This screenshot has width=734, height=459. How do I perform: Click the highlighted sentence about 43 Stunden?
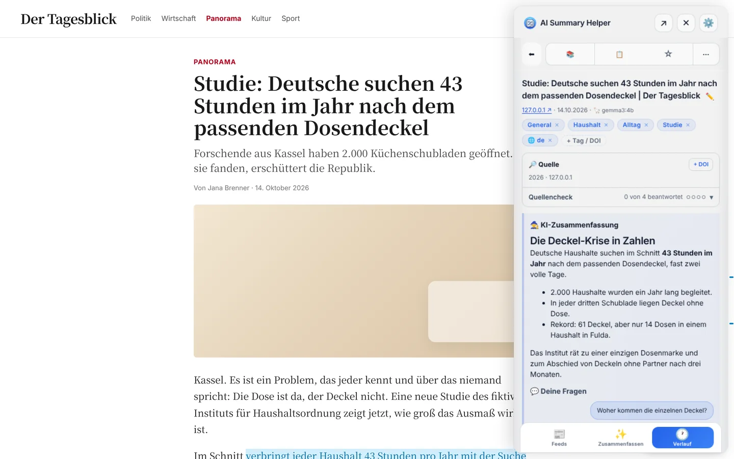(386, 454)
